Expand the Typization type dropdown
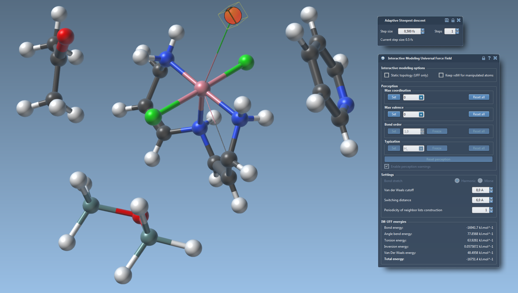Viewport: 518px width, 293px height. 421,149
